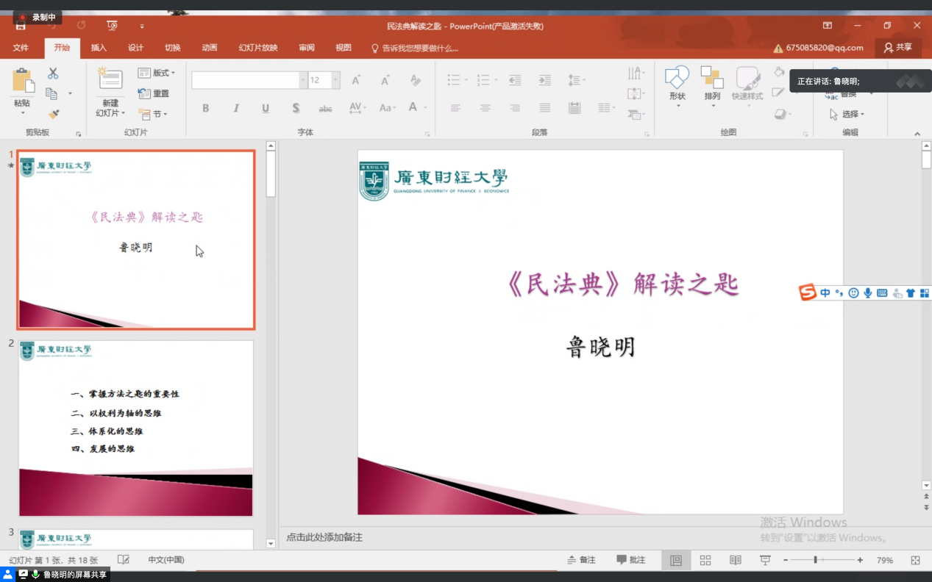Select slide 2 thumbnail in panel
This screenshot has width=932, height=582.
136,428
